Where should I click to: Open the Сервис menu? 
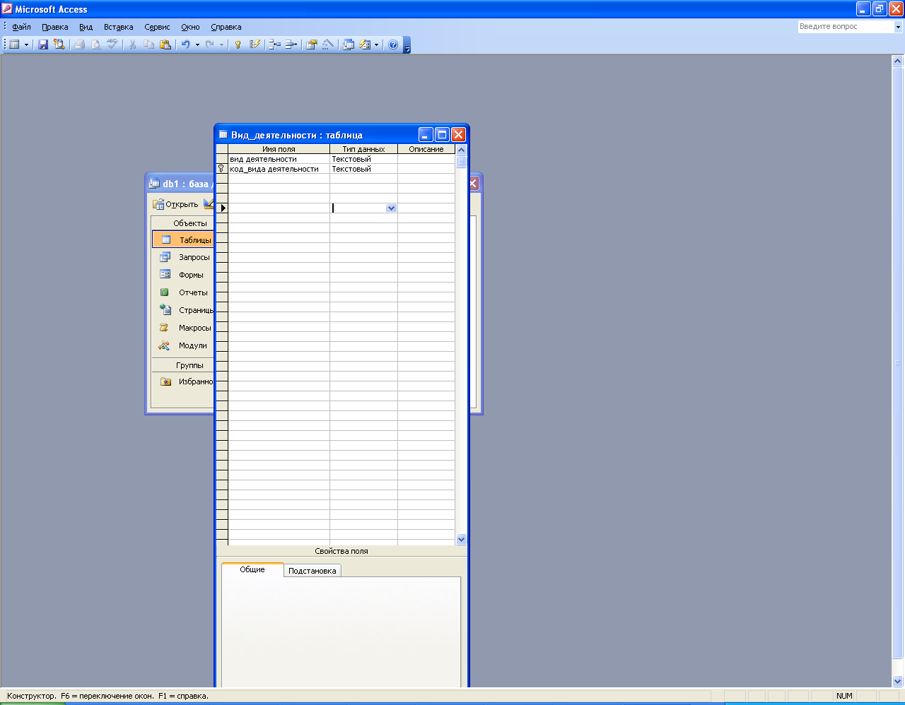(x=157, y=27)
